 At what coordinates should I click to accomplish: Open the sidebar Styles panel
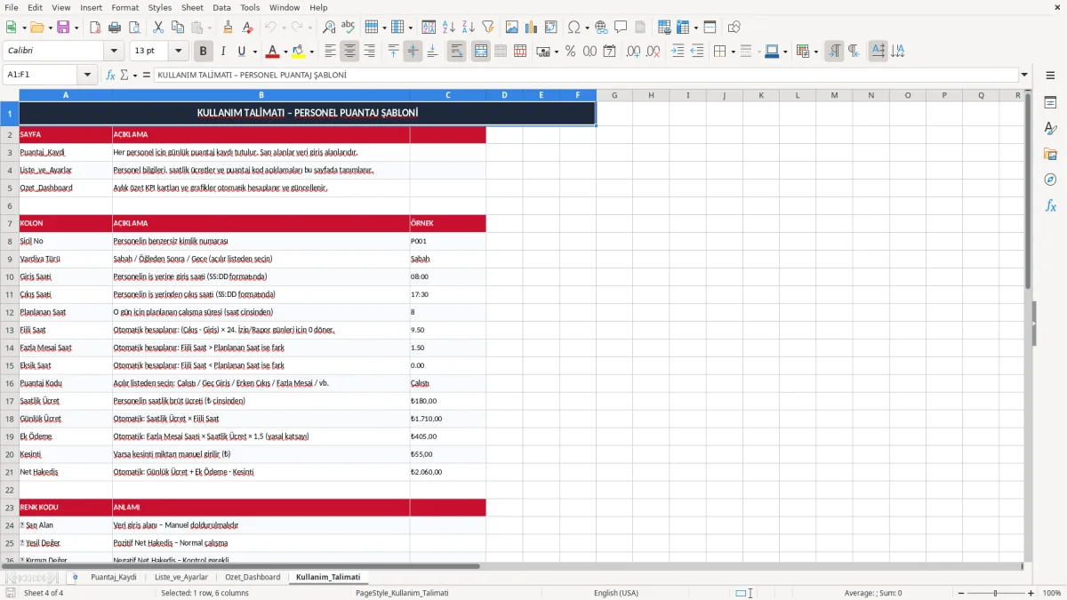(x=1050, y=128)
